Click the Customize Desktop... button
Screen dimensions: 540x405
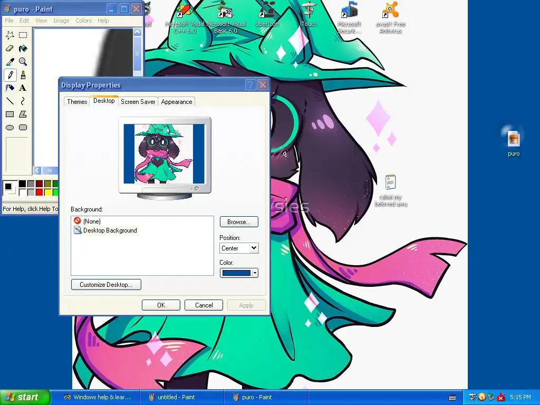pos(106,284)
